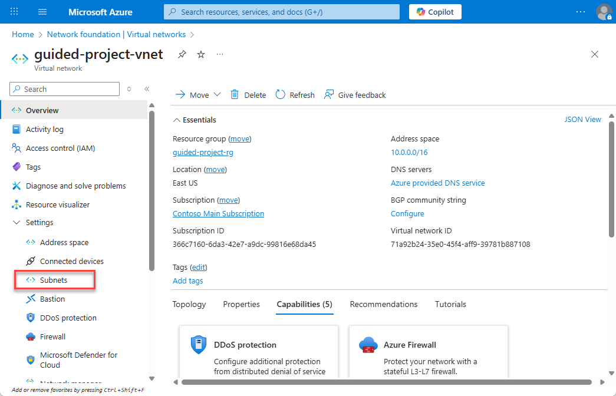
Task: Open Connected devices plug icon
Action: 31,261
